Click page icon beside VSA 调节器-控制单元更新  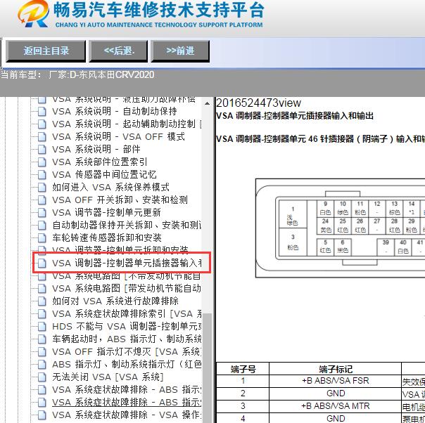pyautogui.click(x=42, y=212)
